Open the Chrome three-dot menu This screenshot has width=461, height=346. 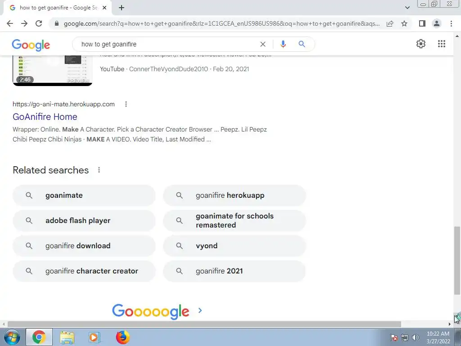451,23
